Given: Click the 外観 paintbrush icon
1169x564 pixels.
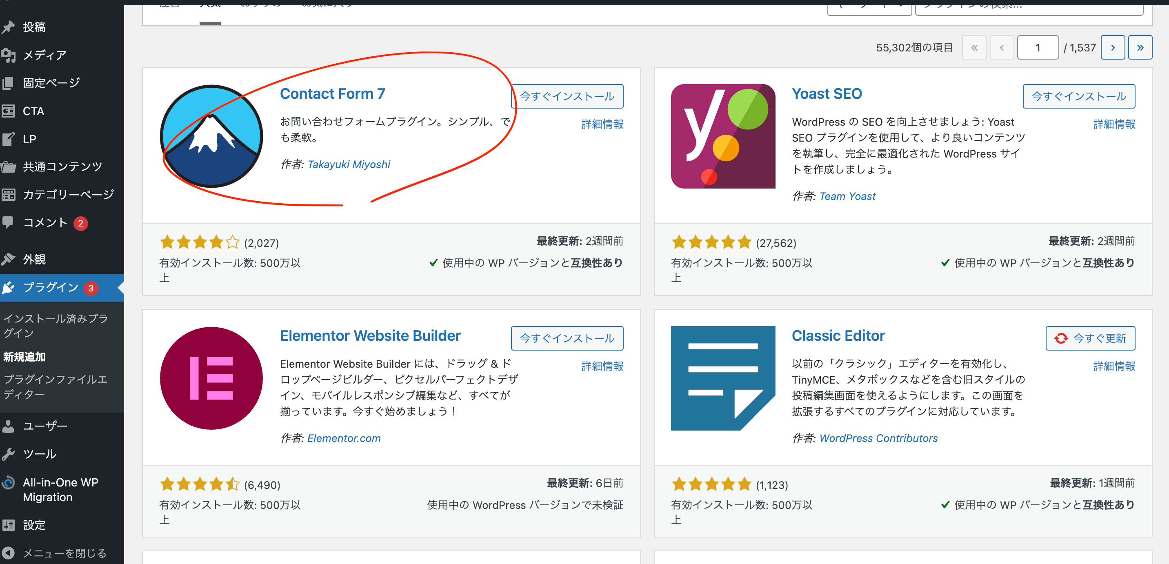Looking at the screenshot, I should (8, 259).
